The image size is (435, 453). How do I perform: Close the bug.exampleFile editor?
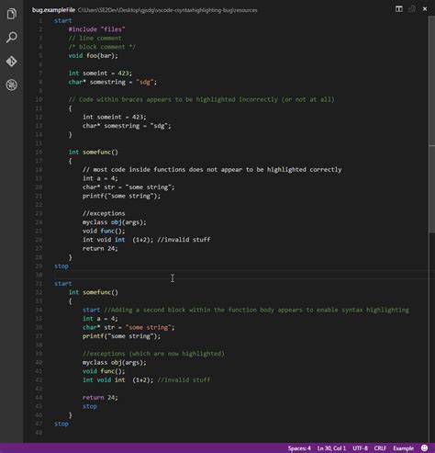tap(425, 9)
